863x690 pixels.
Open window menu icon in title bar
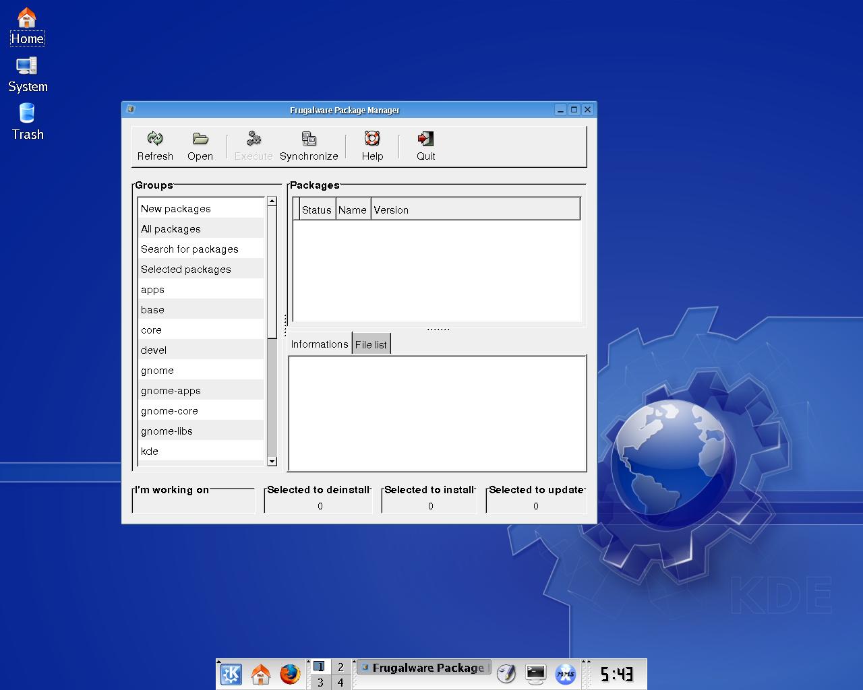click(x=131, y=109)
